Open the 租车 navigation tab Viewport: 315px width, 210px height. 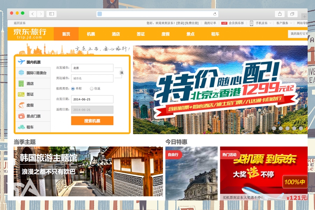[x=215, y=34]
